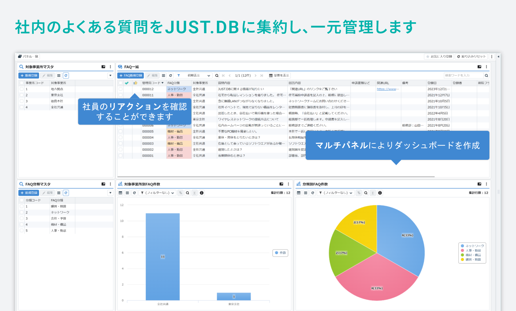The image size is (516, 311).
Task: Open the https link in row 000012
Action: 388,89
